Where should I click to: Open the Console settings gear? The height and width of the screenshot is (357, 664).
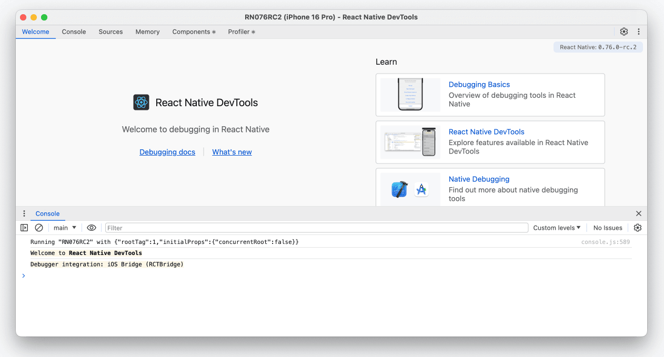click(638, 228)
